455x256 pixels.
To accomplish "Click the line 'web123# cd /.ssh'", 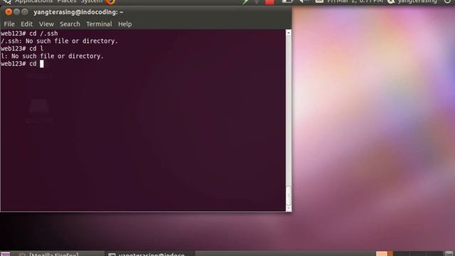I will click(29, 33).
